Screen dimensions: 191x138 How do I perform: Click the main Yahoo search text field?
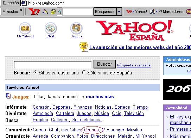[53, 65]
